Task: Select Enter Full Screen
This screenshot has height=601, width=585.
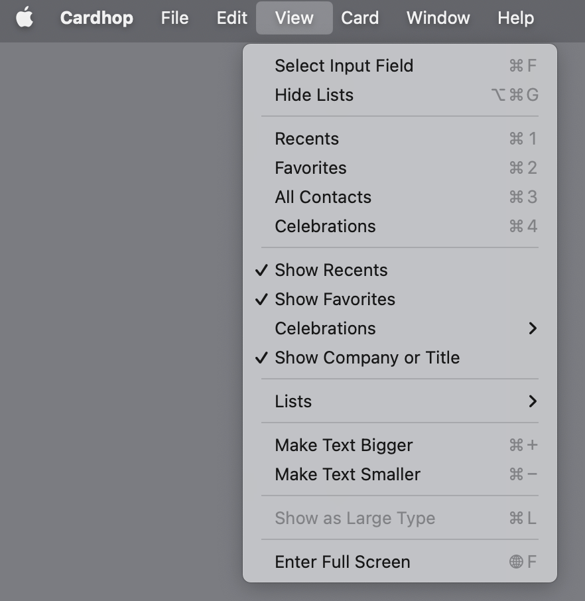Action: (400, 562)
